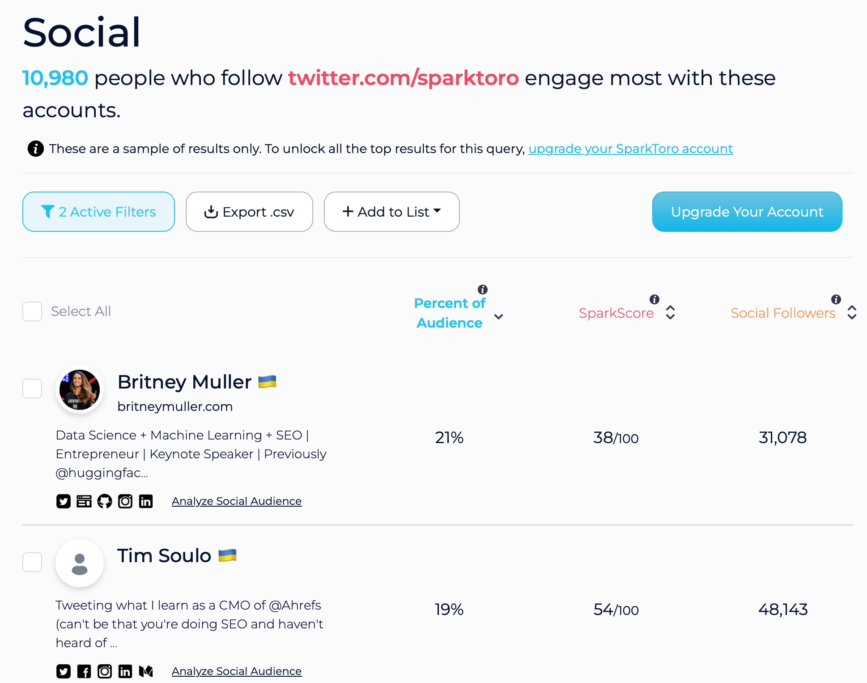
Task: Click Analyze Social Audience for Britney Muller
Action: pos(237,501)
